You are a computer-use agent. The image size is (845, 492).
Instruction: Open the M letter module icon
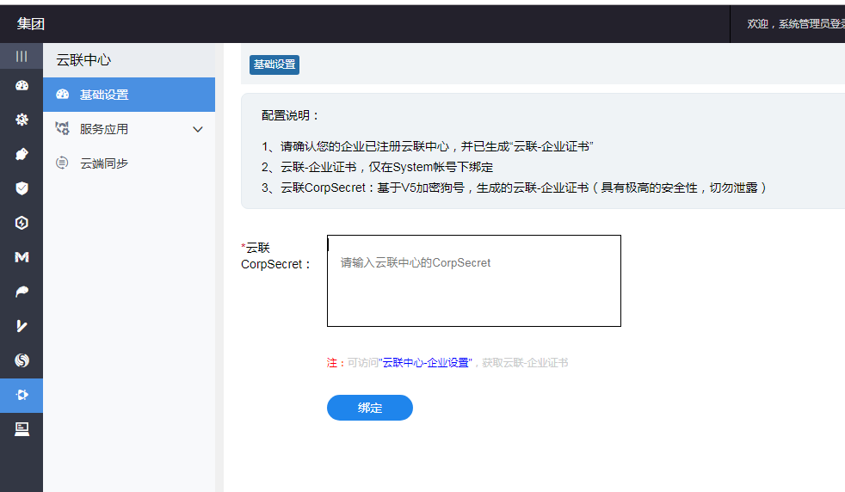click(22, 257)
